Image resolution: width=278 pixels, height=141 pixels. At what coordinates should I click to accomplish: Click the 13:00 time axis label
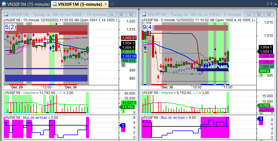(x=47, y=87)
